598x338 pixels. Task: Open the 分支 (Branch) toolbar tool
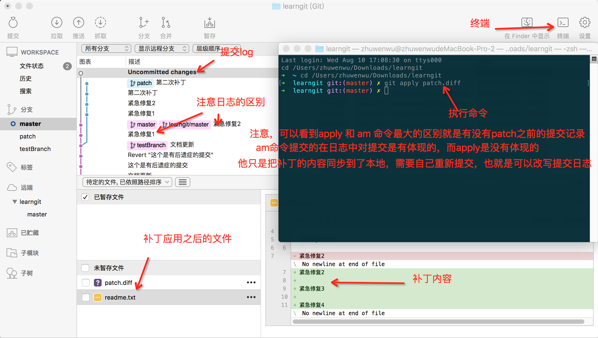(144, 23)
